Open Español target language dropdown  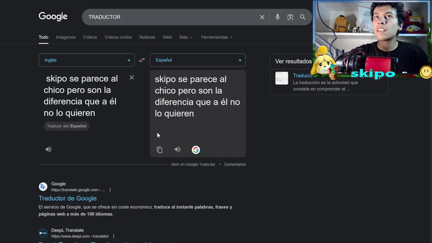click(198, 60)
